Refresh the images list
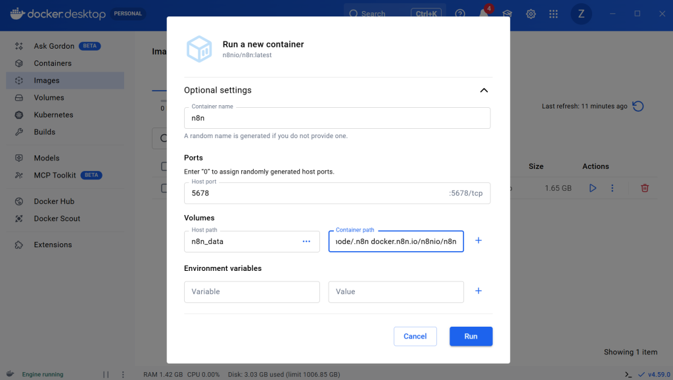673x380 pixels. (638, 107)
